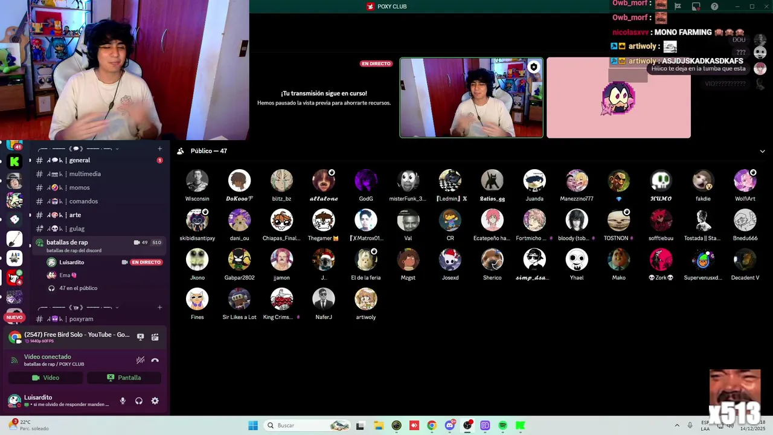This screenshot has height=435, width=773.
Task: Click NaferJ audience avatar
Action: tap(324, 299)
